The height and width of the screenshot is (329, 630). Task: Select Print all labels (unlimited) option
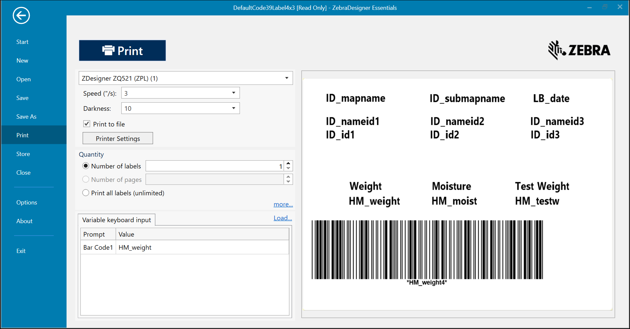click(86, 193)
